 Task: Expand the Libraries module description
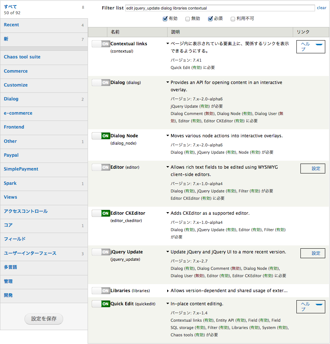(x=168, y=291)
